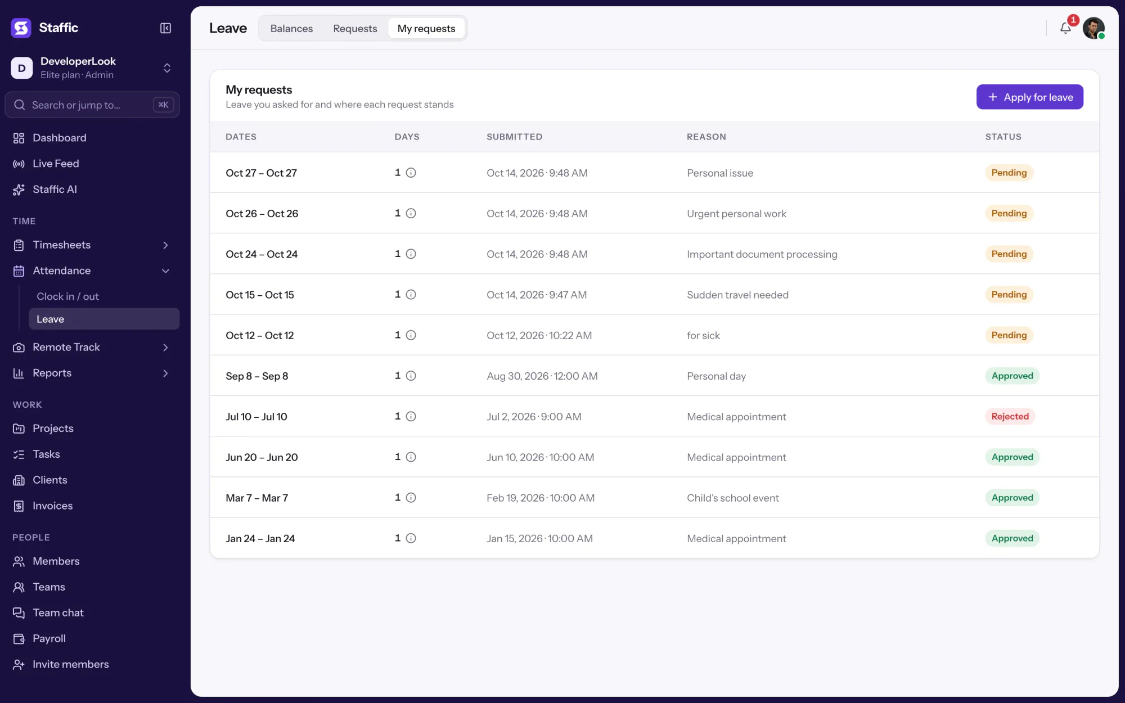Open the Projects section
The image size is (1125, 703).
point(92,429)
